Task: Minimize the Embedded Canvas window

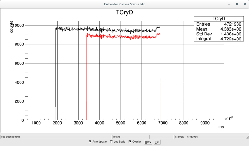Action: point(229,4)
